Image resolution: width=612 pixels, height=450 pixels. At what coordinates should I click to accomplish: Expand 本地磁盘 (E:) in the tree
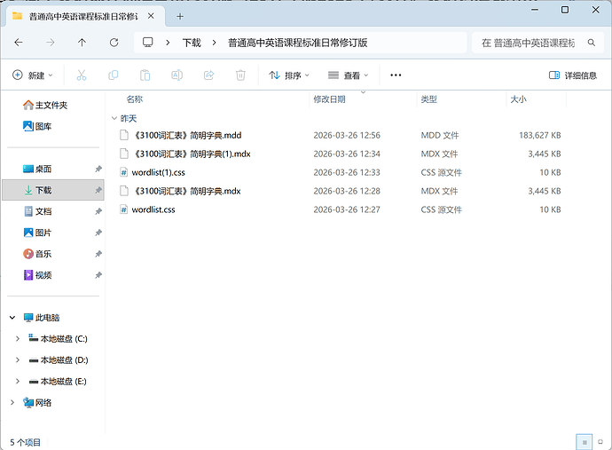click(x=18, y=382)
